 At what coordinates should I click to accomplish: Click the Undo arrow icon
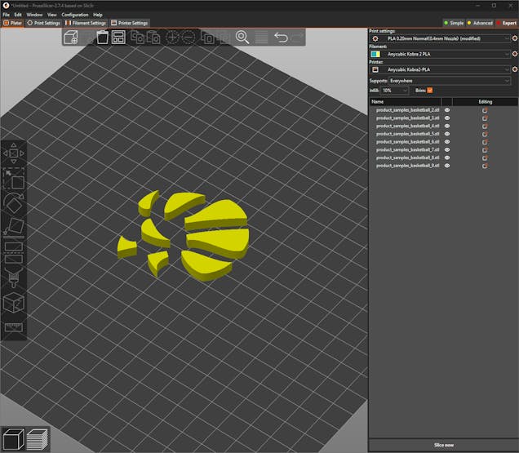click(x=281, y=37)
